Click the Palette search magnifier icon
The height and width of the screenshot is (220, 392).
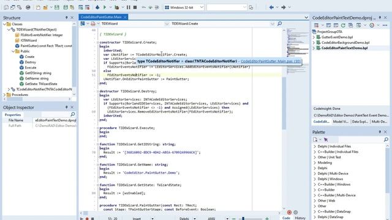click(x=386, y=139)
